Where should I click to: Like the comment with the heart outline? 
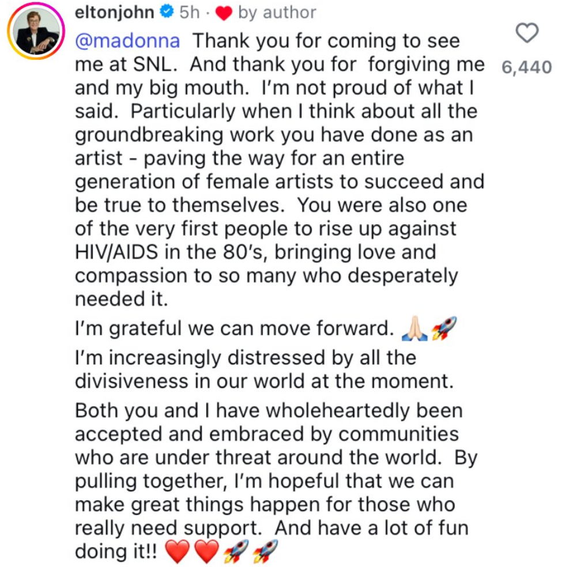coord(526,33)
